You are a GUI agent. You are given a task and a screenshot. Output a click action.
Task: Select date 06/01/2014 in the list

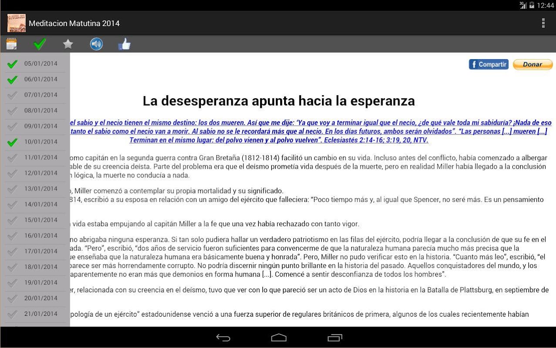[41, 79]
